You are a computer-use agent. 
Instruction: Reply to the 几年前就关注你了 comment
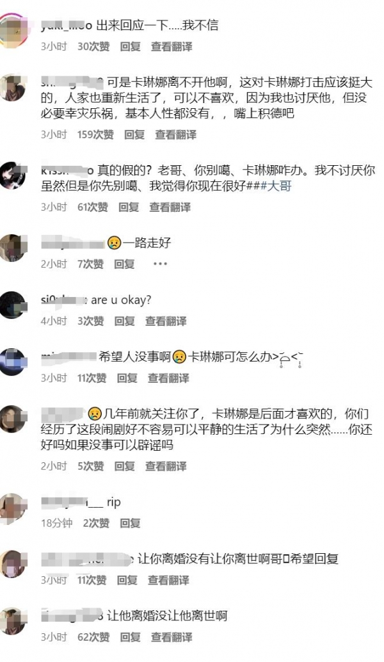point(125,467)
